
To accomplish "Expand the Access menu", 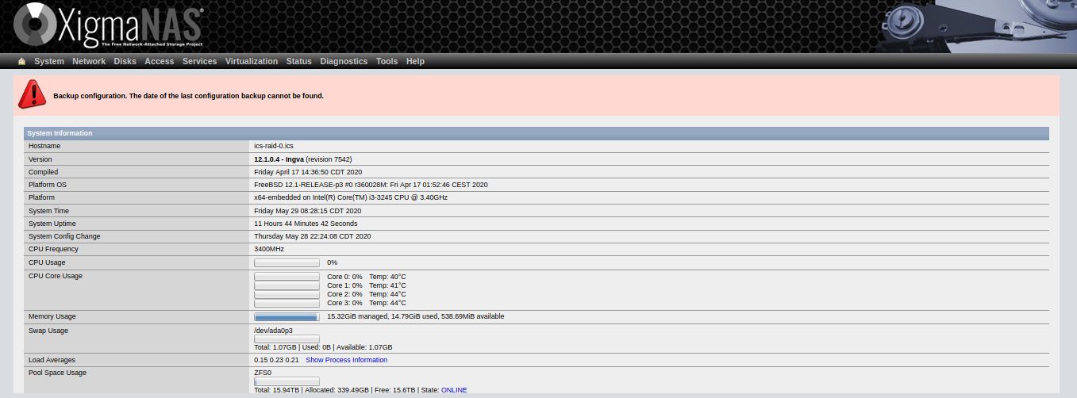I will click(159, 62).
